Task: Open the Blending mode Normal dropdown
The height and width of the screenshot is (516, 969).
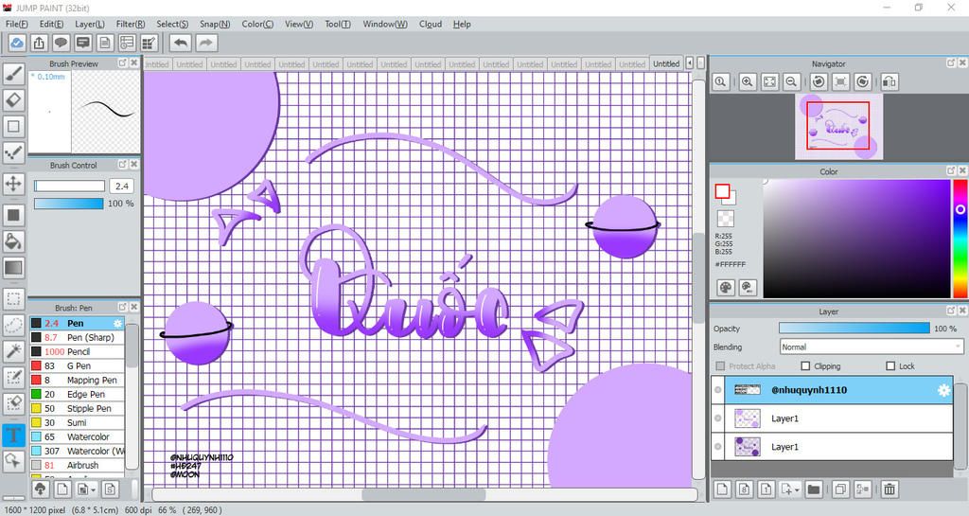Action: pyautogui.click(x=872, y=347)
